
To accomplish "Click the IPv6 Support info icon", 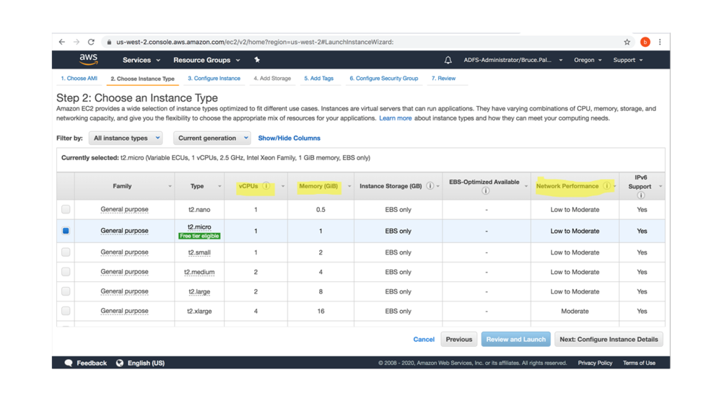I will point(640,195).
